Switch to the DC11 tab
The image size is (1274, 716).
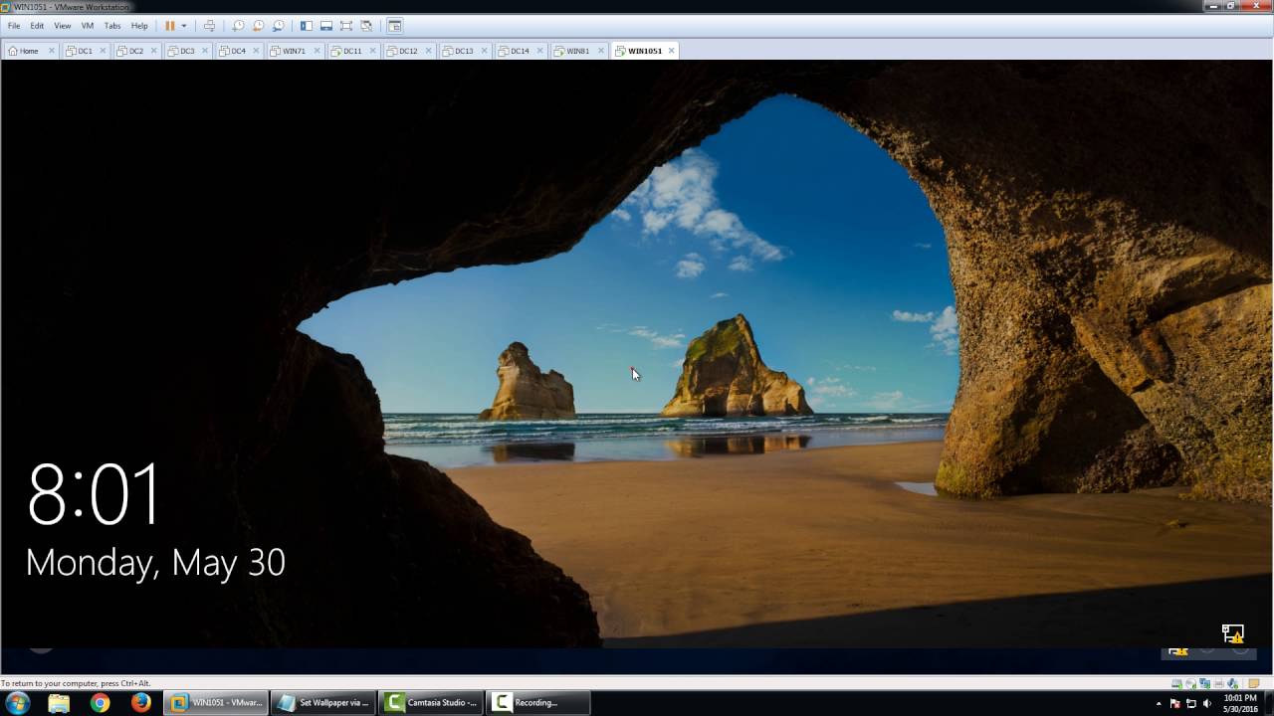pos(352,51)
